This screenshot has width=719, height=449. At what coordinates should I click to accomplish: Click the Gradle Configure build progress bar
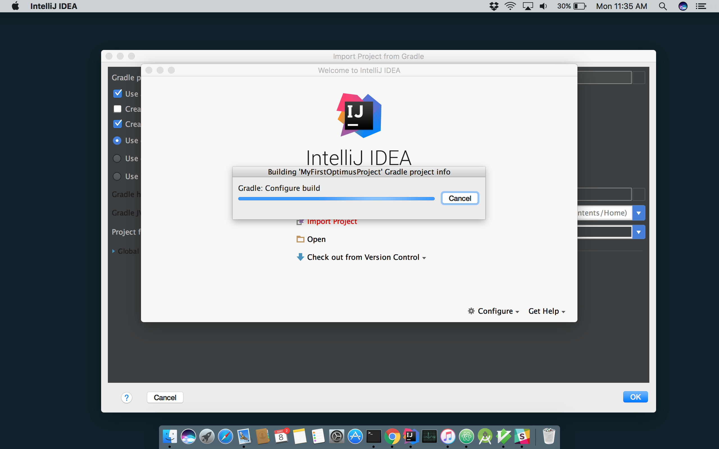(x=336, y=199)
